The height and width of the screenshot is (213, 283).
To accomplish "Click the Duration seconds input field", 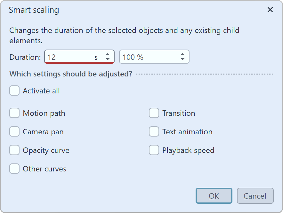I will point(69,57).
